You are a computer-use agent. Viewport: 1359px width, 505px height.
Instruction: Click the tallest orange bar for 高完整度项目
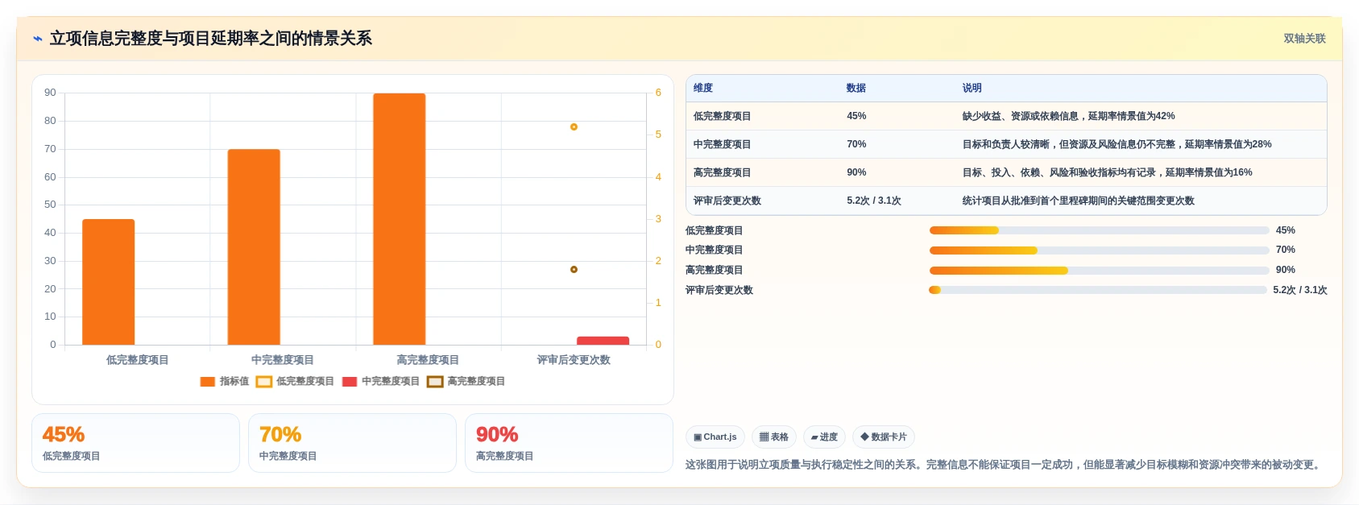tap(400, 219)
